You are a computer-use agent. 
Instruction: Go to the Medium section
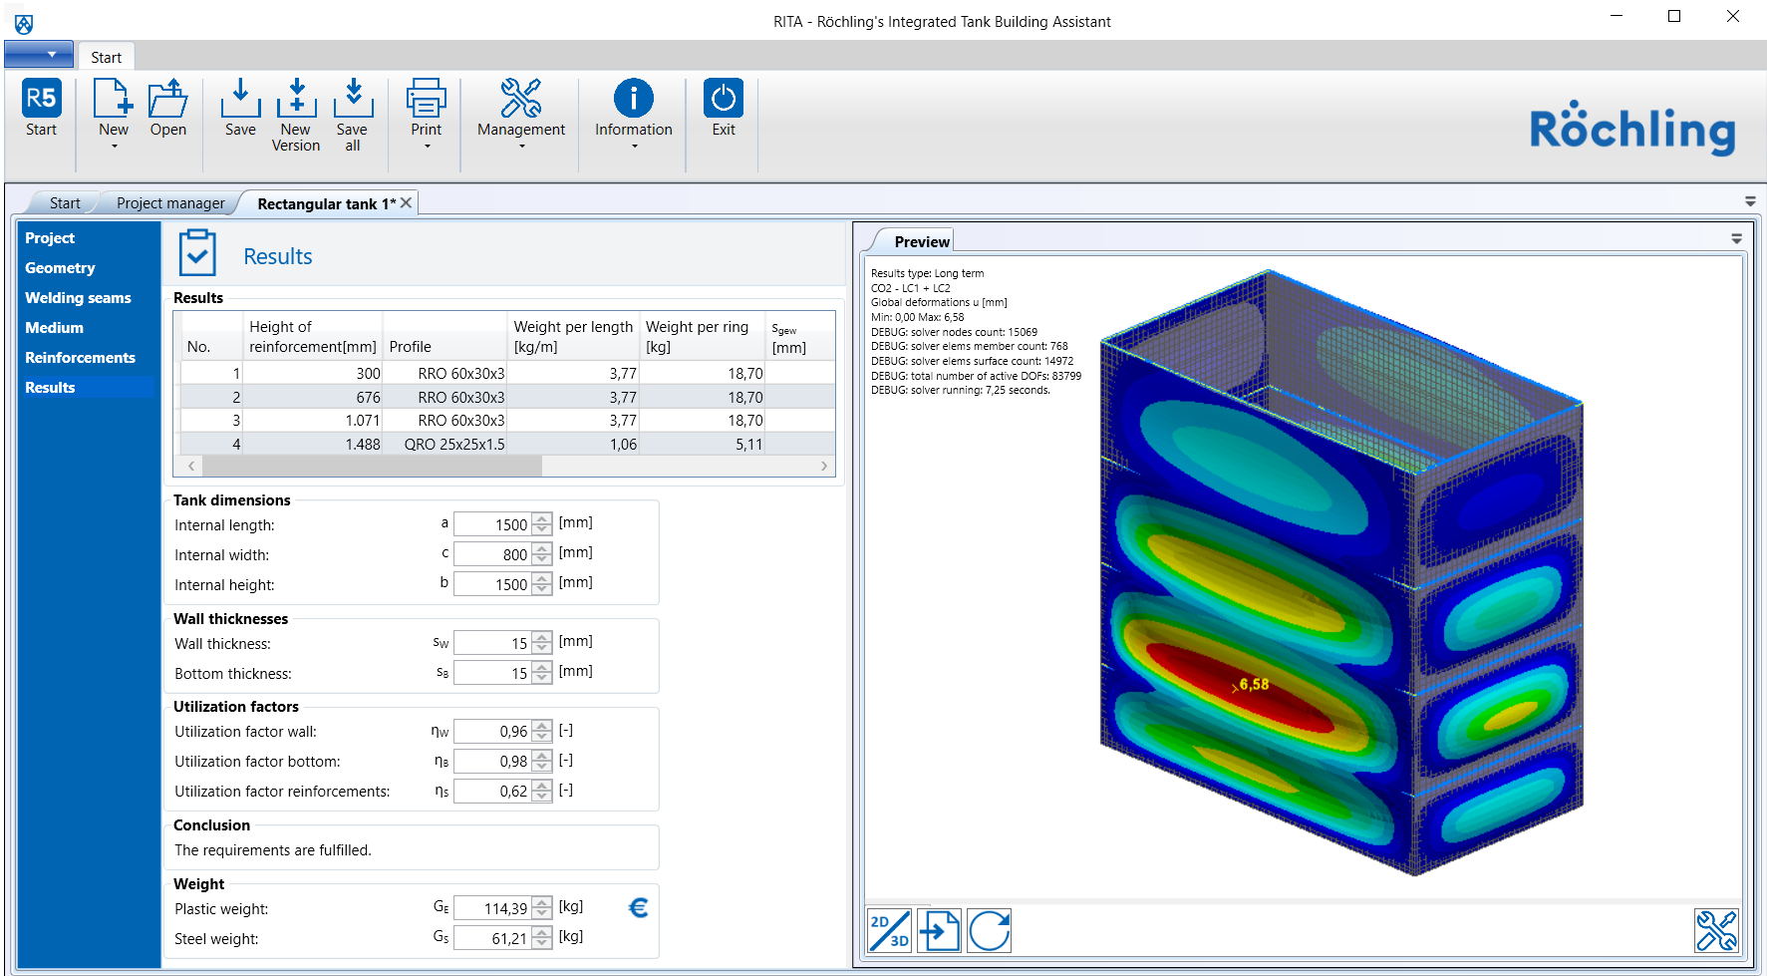pos(54,328)
